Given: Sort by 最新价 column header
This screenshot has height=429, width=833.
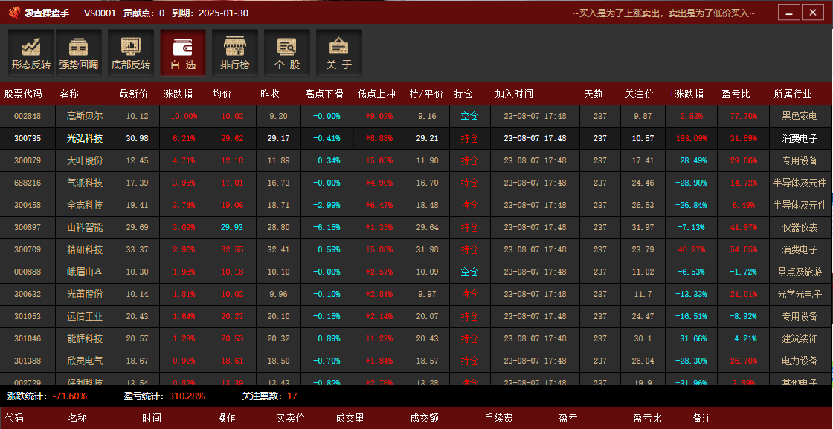Looking at the screenshot, I should (x=133, y=94).
